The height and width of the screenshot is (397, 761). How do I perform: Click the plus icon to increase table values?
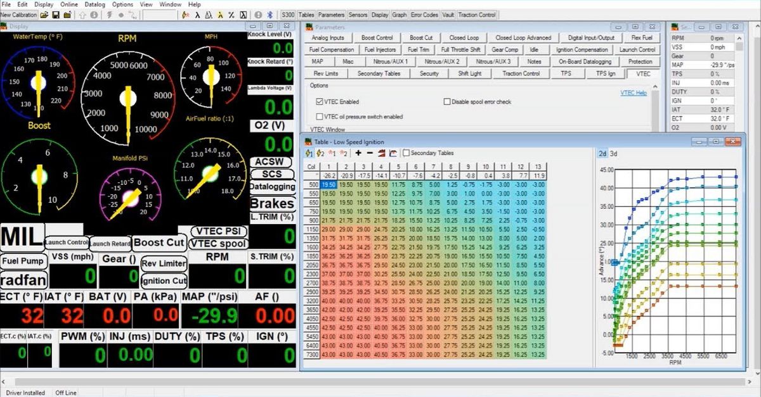[358, 153]
